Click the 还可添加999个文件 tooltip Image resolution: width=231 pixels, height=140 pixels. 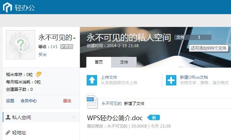(209, 48)
